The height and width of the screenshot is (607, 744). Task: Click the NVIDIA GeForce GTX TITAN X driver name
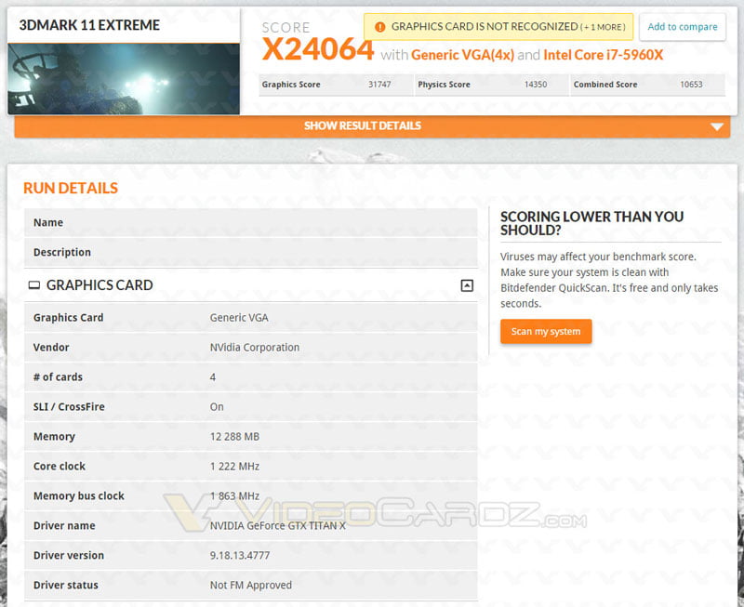click(x=276, y=525)
